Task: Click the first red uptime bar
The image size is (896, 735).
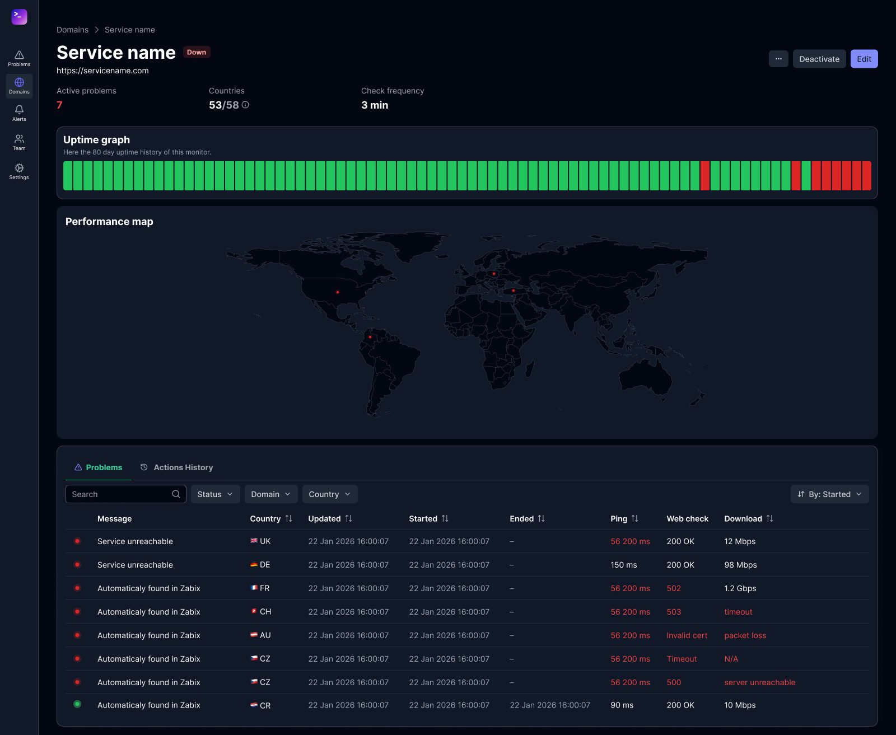Action: [x=705, y=176]
